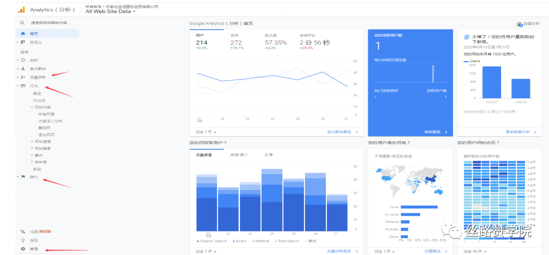Click the search magnifier icon in sidebar
549x255 pixels.
(22, 23)
